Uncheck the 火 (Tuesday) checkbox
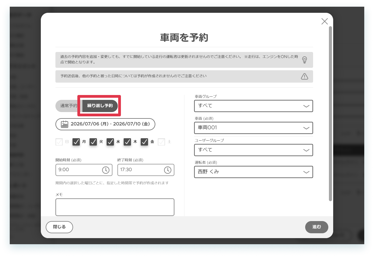The width and height of the screenshot is (374, 257). coord(93,142)
